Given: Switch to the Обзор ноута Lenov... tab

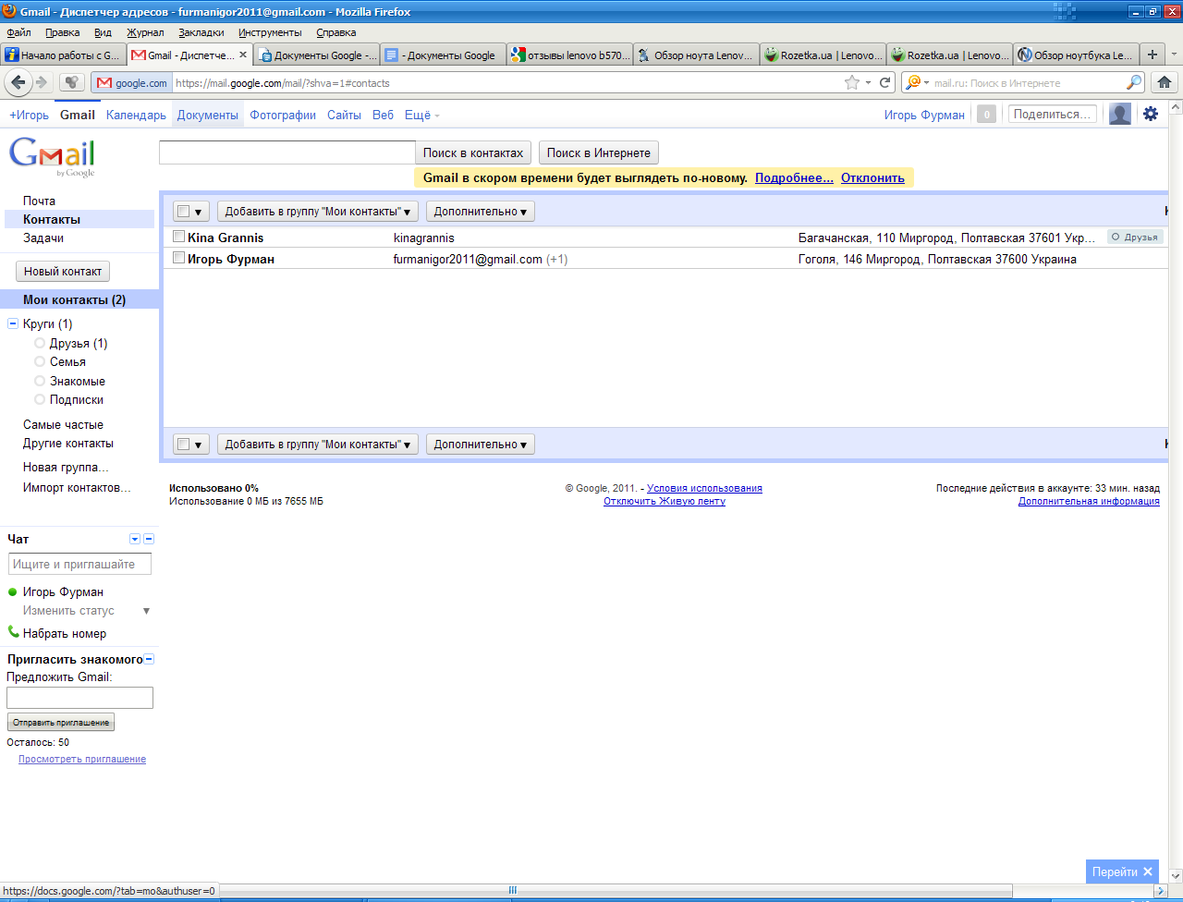Looking at the screenshot, I should point(696,55).
